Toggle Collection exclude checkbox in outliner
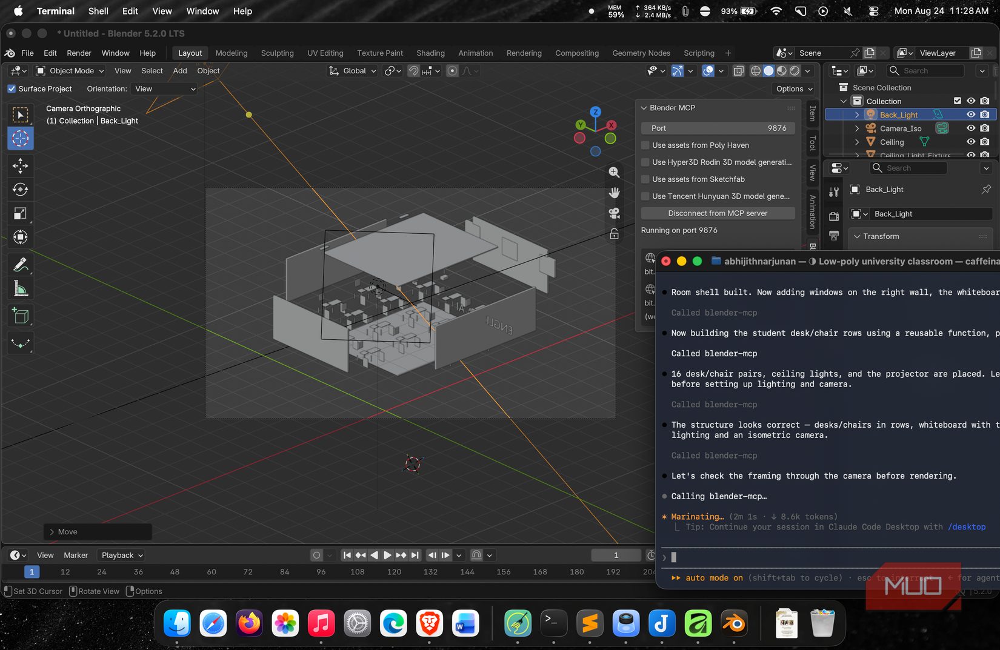This screenshot has width=1000, height=650. [958, 101]
